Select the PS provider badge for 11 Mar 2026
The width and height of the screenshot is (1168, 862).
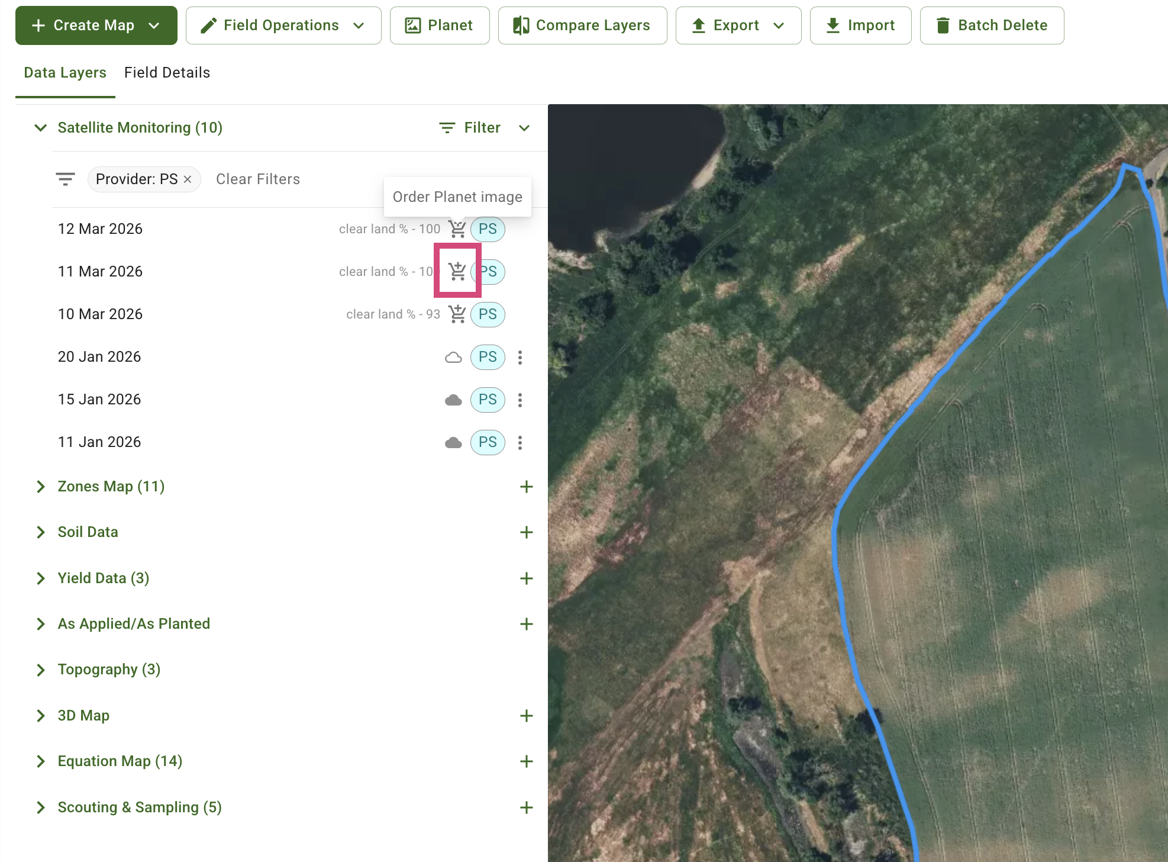(x=488, y=272)
